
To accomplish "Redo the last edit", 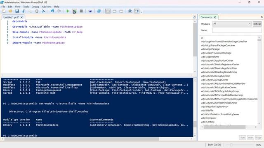I will [x=59, y=11].
